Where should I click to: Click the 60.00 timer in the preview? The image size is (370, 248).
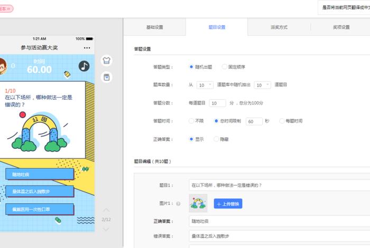[x=39, y=70]
